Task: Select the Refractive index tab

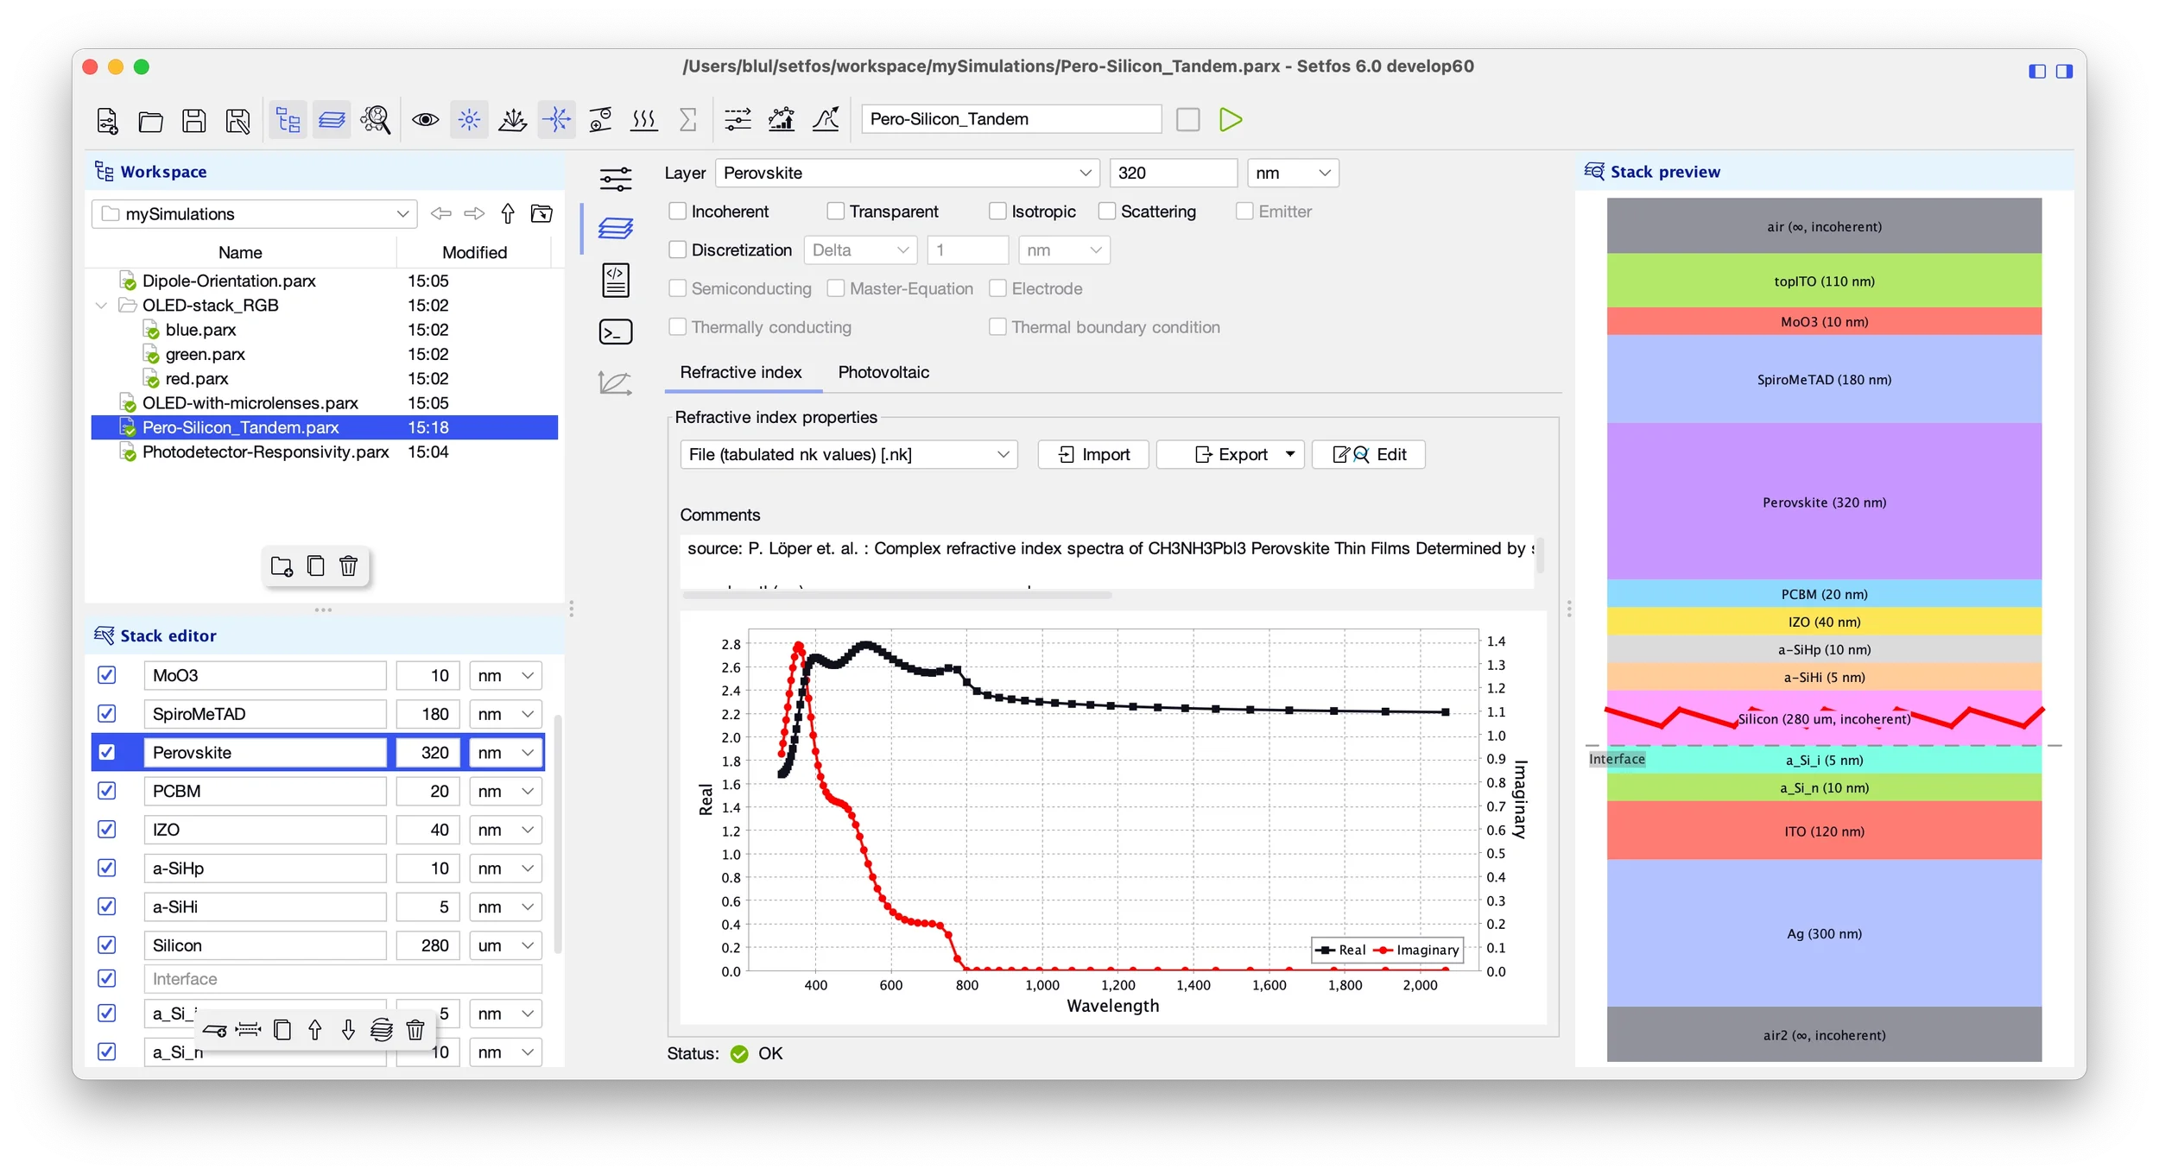Action: coord(740,372)
